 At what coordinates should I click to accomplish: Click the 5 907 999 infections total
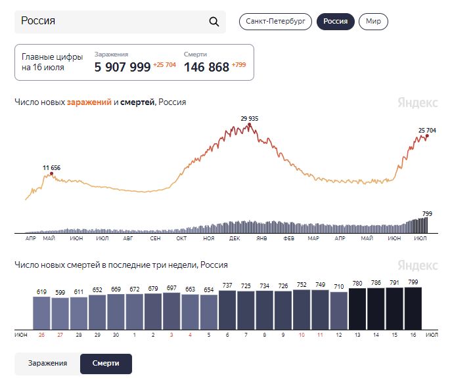tap(123, 68)
